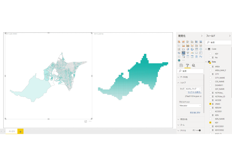Click the マップ キーの表示 link
232x166 pixels.
coord(195,92)
